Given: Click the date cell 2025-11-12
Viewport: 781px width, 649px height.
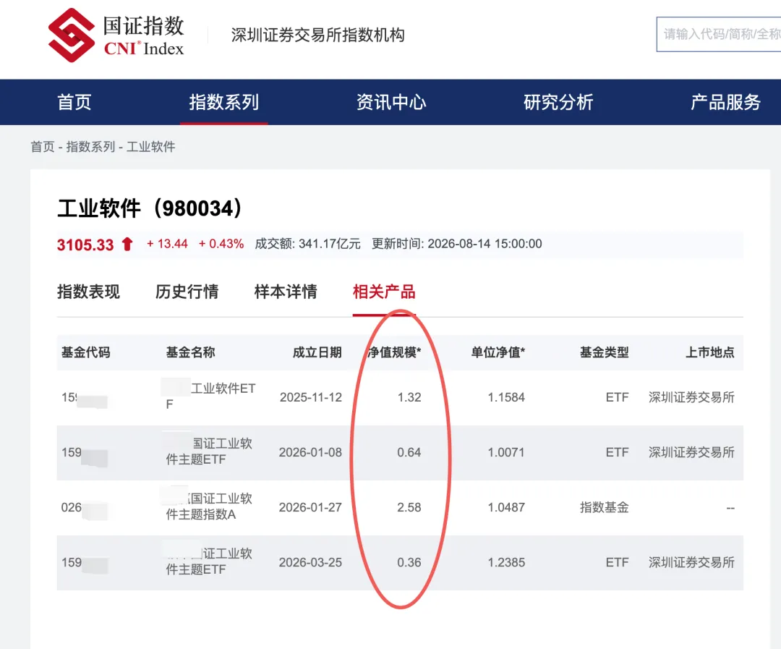Looking at the screenshot, I should tap(311, 397).
